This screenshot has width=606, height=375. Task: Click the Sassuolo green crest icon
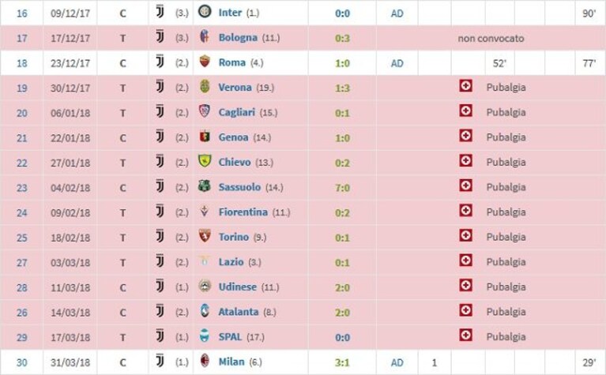point(205,186)
